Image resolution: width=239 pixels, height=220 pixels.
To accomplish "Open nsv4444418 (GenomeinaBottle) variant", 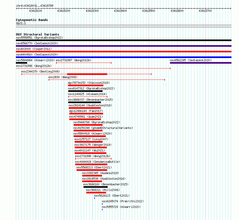I will pyautogui.click(x=97, y=162).
